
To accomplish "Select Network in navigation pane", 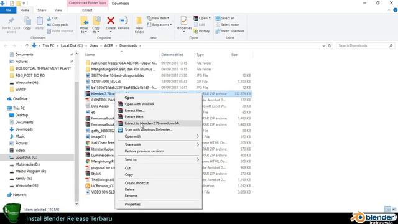I will (17, 195).
